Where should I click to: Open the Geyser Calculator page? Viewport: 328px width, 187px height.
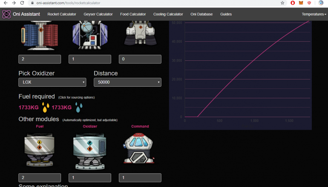98,14
